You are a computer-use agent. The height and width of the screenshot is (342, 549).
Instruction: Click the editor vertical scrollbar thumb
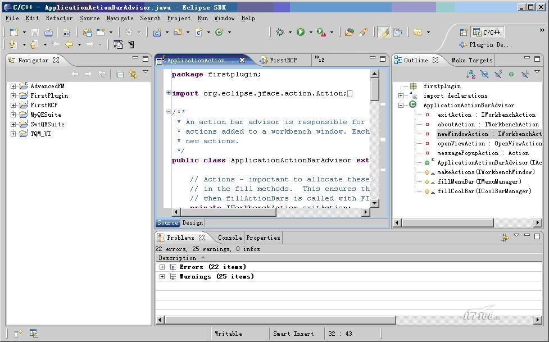(374, 89)
